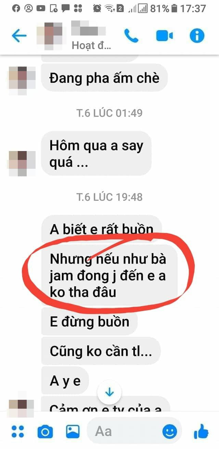Jump to latest messages with down arrow

pos(109,393)
